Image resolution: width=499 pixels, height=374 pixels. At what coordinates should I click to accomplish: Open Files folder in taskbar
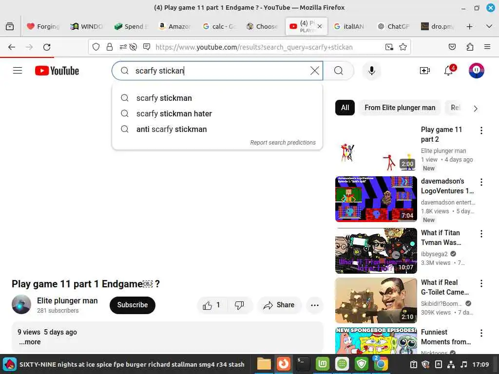coord(264,364)
